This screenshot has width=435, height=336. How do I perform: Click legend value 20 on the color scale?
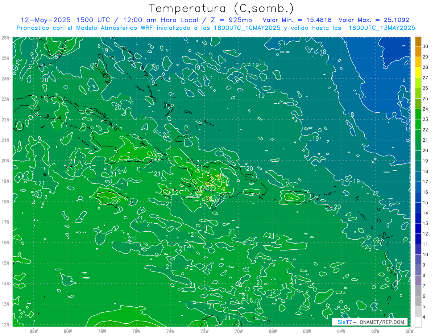tap(425, 150)
